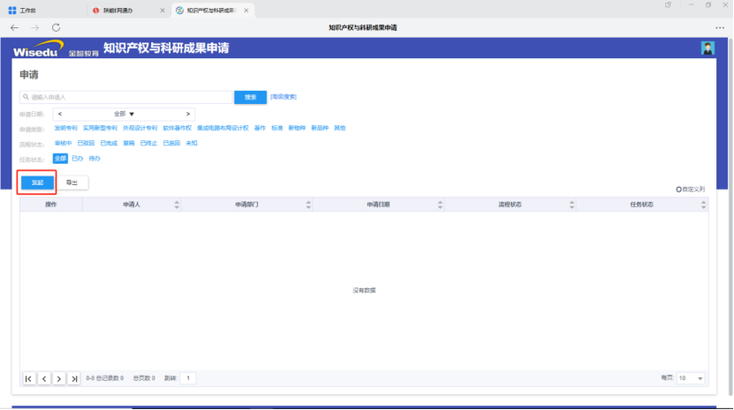Viewport: 734px width, 410px height.
Task: Open the 每页 page size dropdown
Action: pyautogui.click(x=691, y=377)
